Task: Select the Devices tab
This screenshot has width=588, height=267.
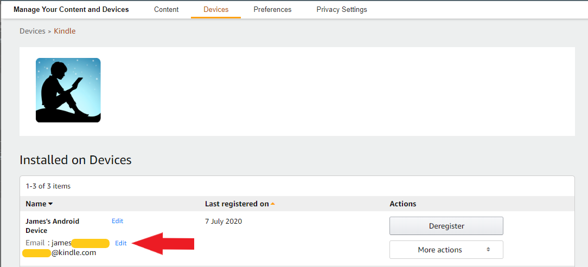Action: click(x=216, y=9)
